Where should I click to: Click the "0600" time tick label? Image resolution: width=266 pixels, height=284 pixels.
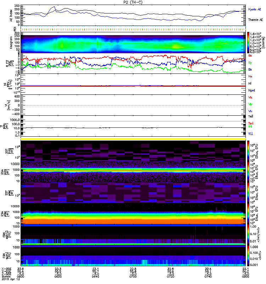point(20,277)
